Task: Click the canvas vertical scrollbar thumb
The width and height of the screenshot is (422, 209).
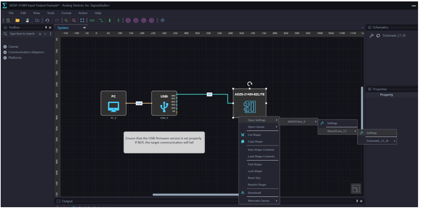Action: 362,109
